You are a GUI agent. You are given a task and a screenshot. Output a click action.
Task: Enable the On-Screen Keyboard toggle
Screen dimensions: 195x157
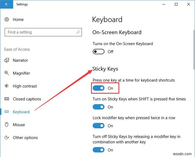pyautogui.click(x=98, y=52)
